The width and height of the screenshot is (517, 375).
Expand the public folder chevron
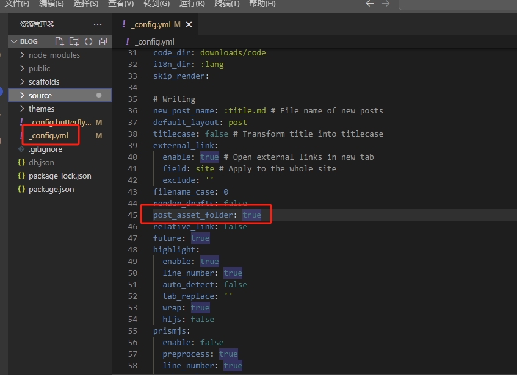(22, 68)
